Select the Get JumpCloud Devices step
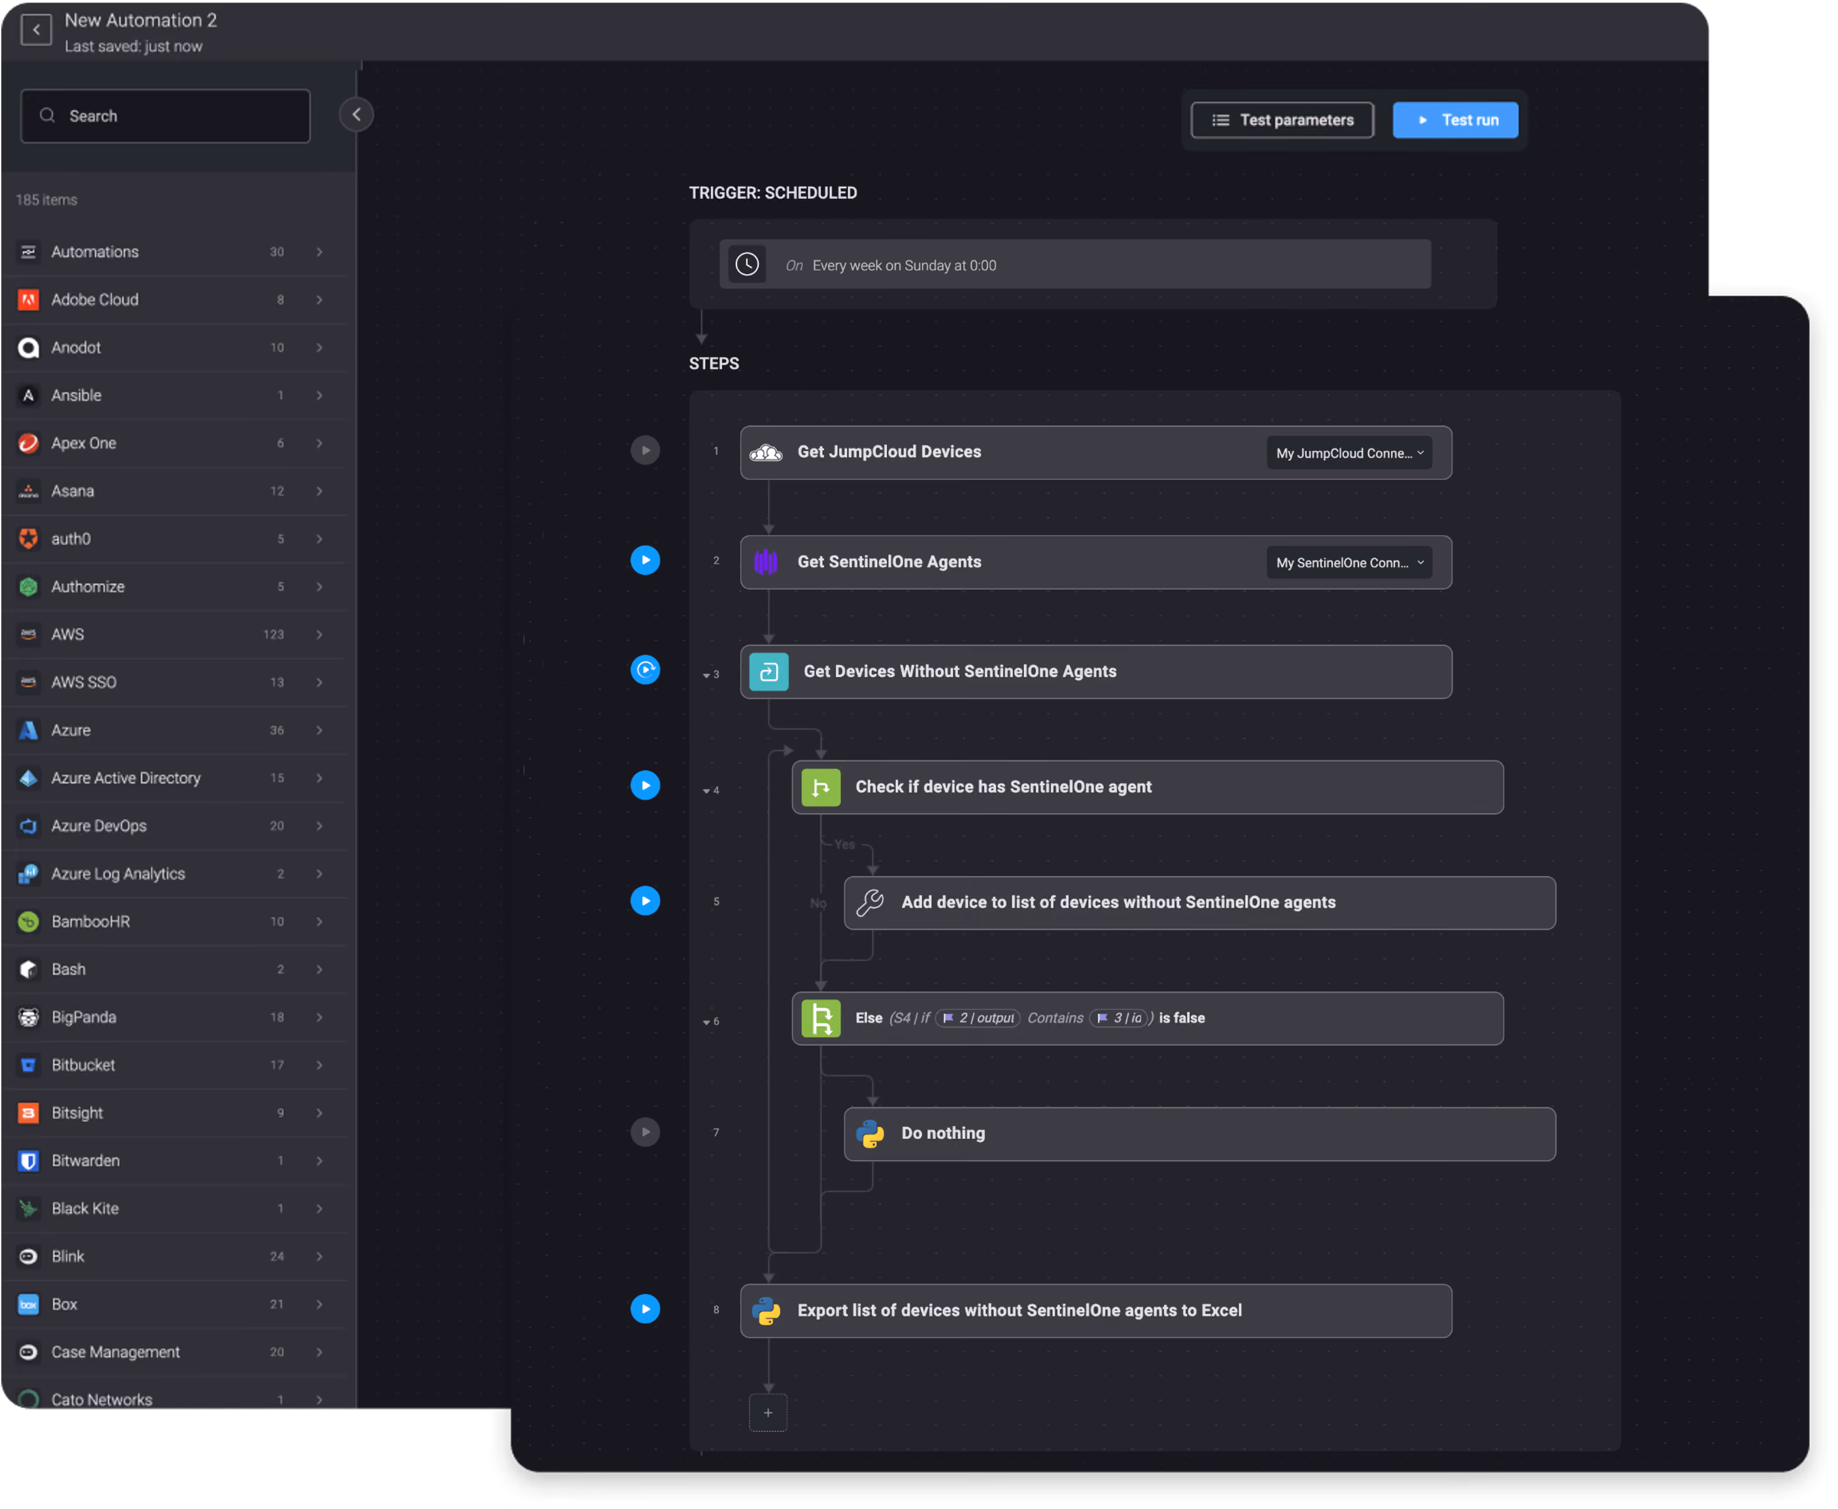 coord(1098,453)
